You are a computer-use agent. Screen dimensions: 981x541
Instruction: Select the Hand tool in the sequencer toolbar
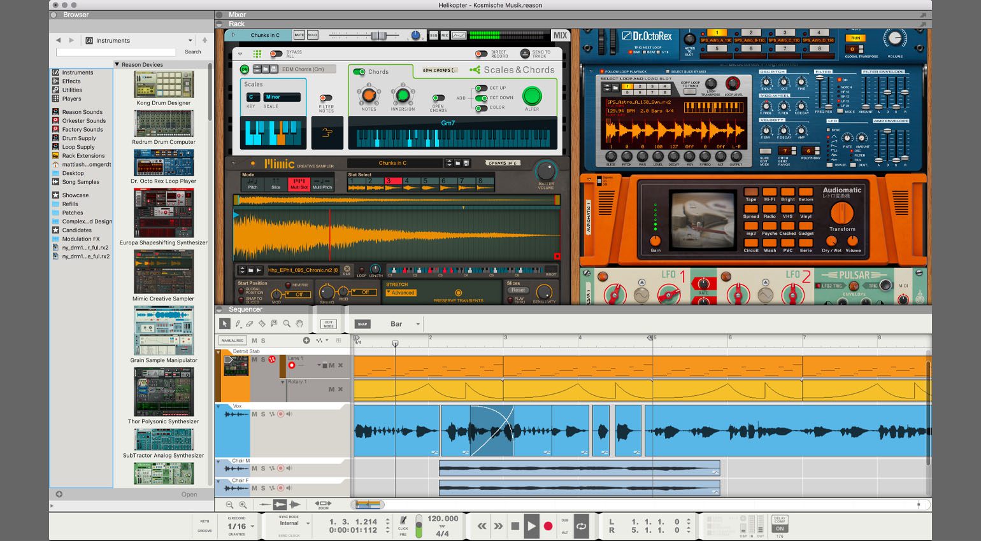click(x=299, y=324)
